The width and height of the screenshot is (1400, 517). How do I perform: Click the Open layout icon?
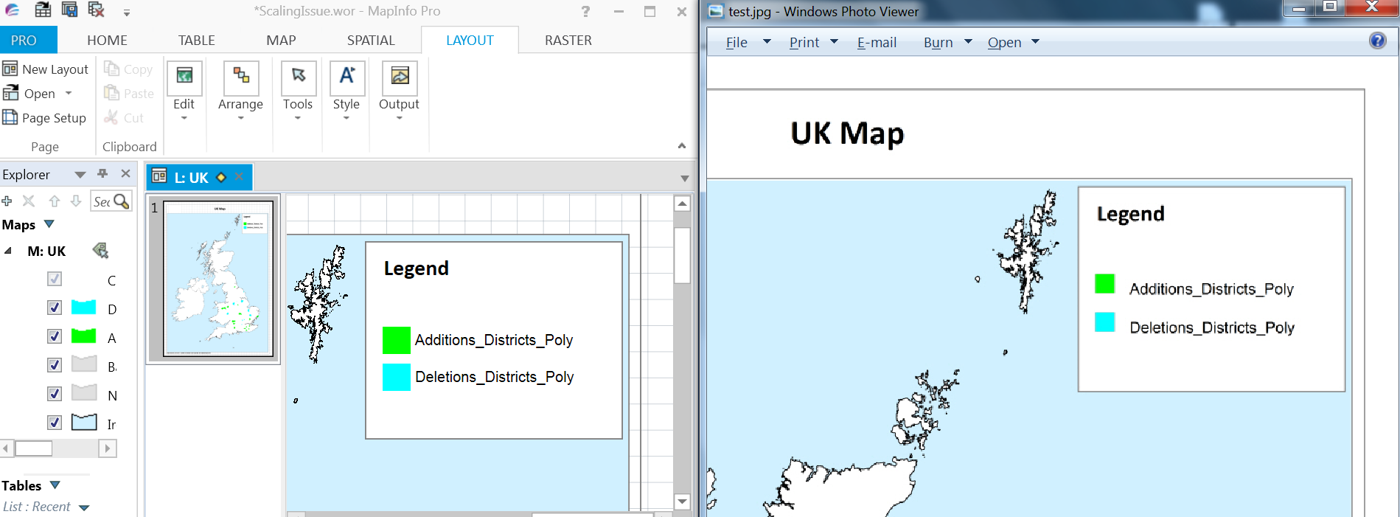pyautogui.click(x=10, y=93)
